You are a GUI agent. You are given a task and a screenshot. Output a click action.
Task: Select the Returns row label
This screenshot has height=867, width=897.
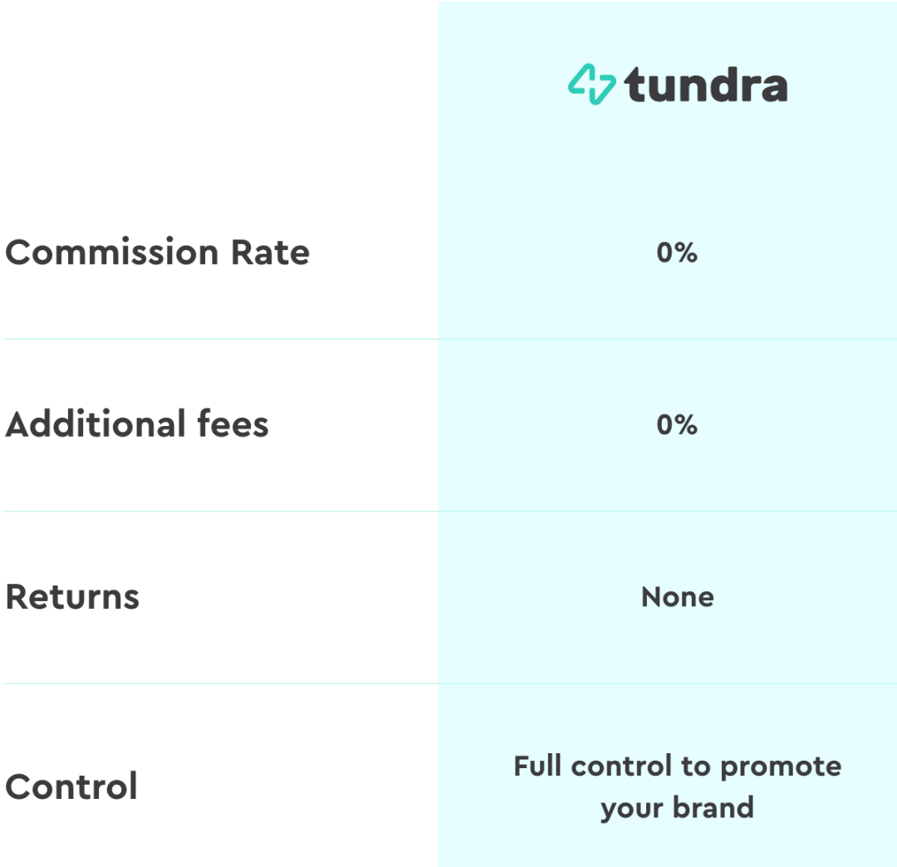tap(72, 597)
